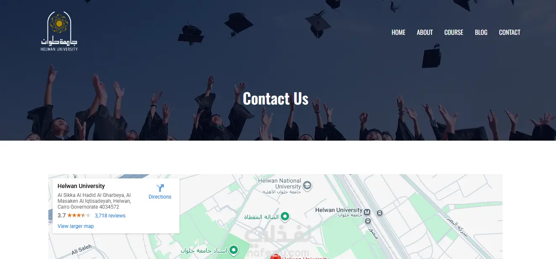Open the 3,718 reviews link
556x259 pixels.
(x=110, y=216)
